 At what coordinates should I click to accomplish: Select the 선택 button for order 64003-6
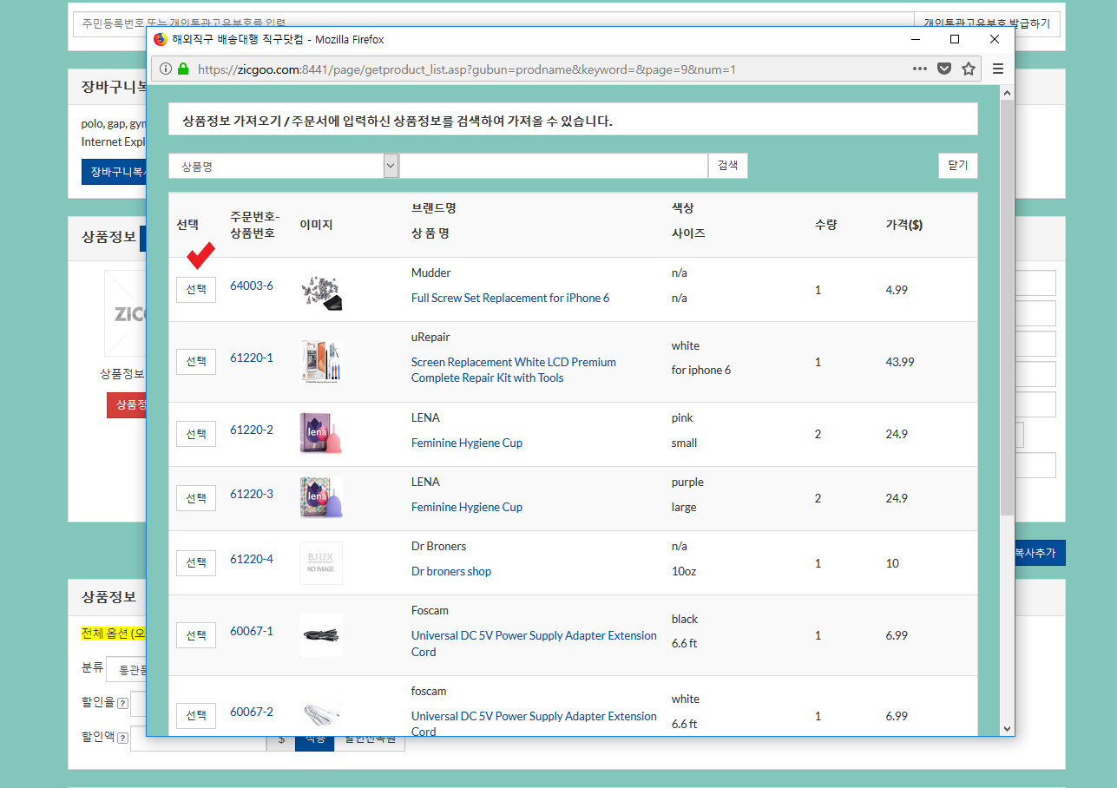196,290
